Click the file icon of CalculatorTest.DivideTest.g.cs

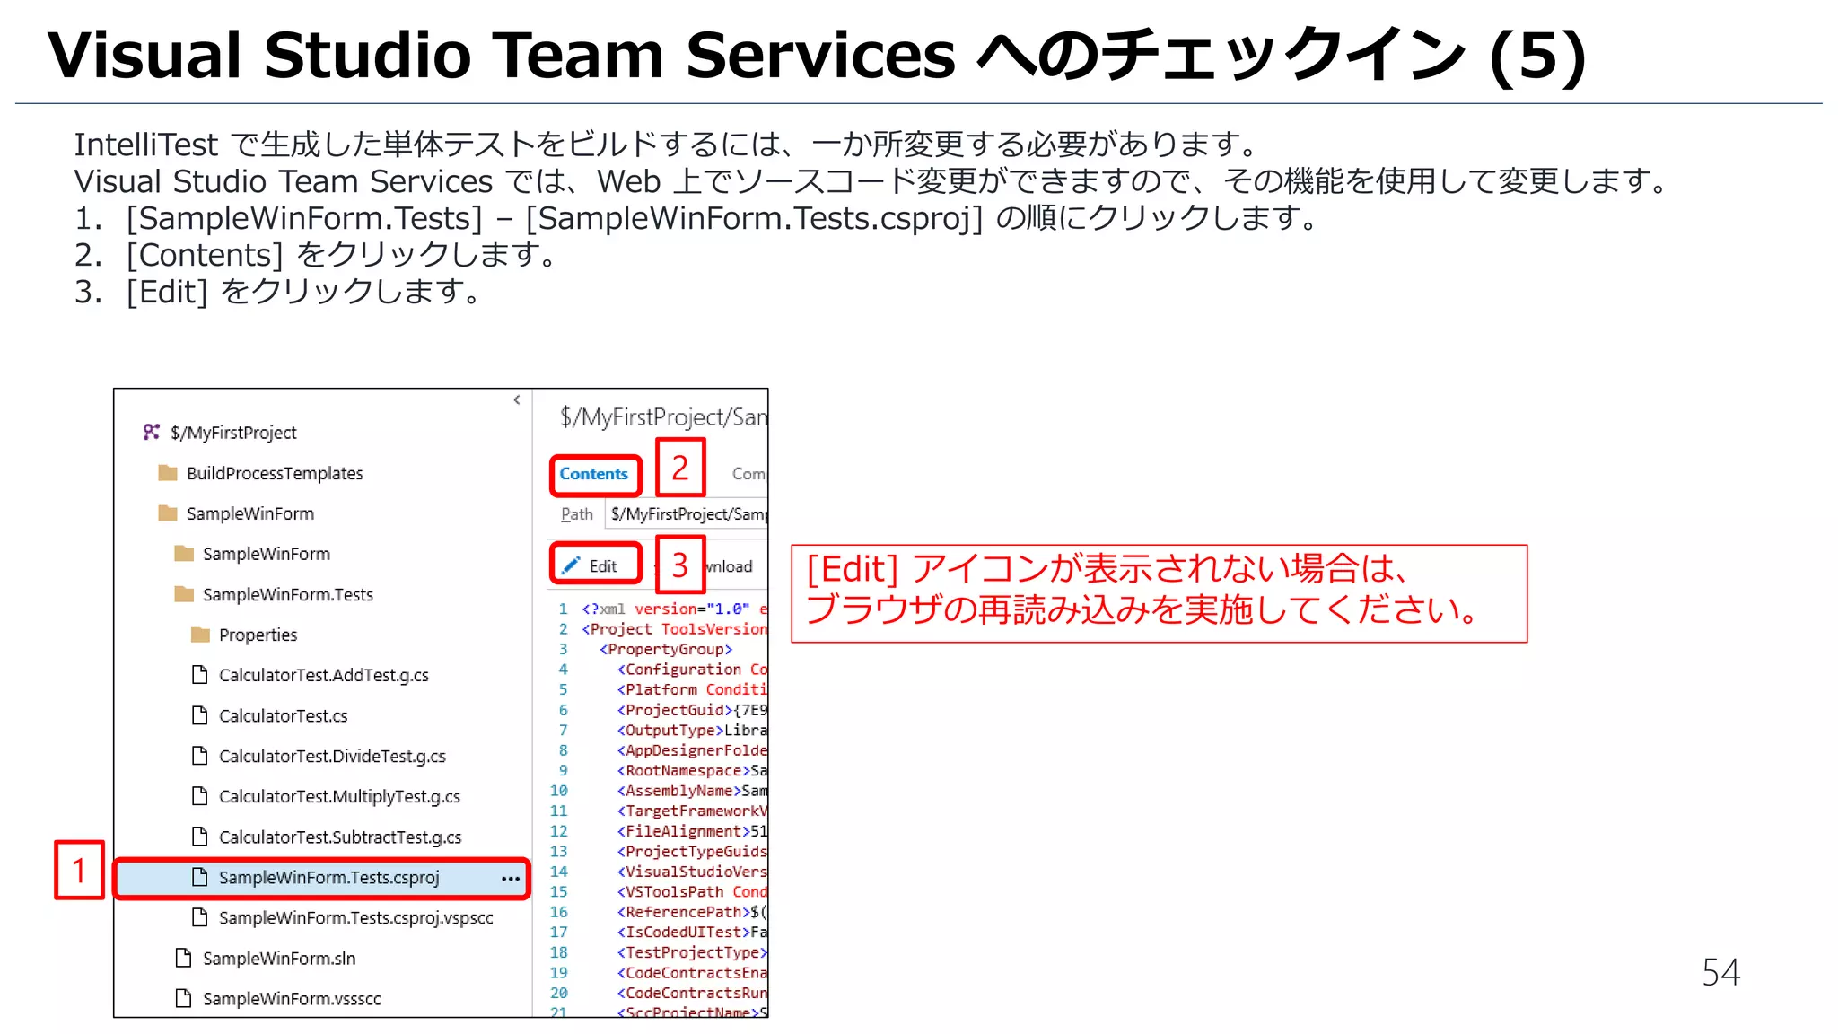(199, 755)
